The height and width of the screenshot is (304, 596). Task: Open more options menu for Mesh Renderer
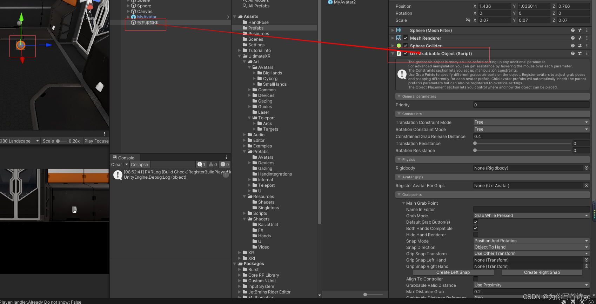click(x=587, y=38)
